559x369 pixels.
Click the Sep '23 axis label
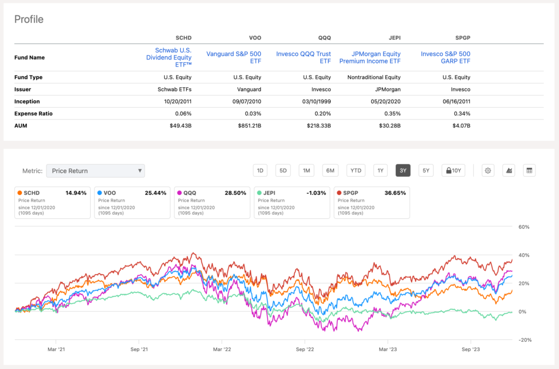471,349
